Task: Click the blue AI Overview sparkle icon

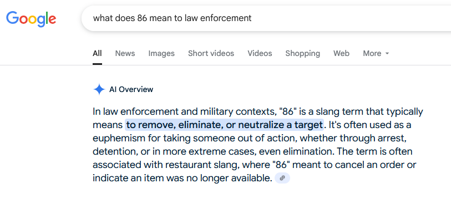Action: (x=99, y=89)
